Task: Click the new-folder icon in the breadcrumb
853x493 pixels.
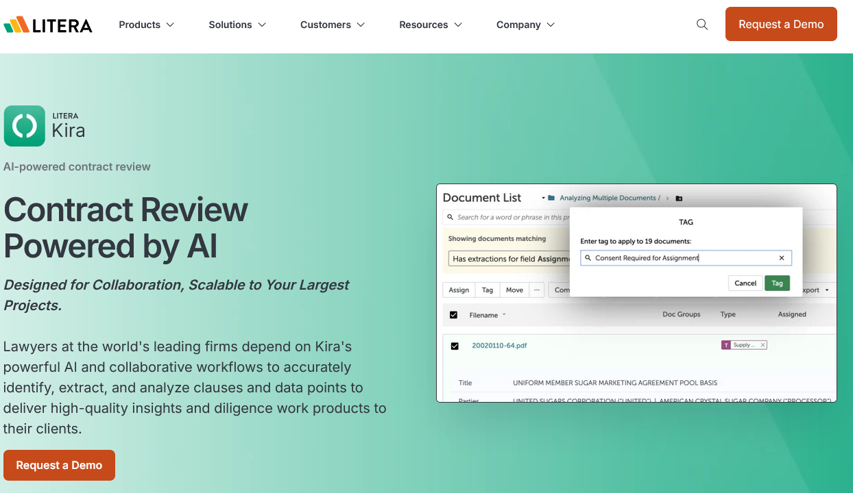Action: point(679,199)
